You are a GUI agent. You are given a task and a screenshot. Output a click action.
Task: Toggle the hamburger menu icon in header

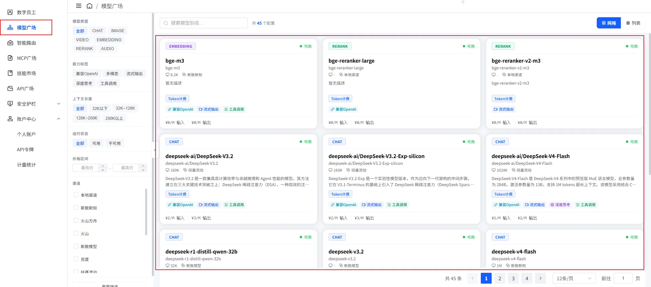click(x=79, y=6)
